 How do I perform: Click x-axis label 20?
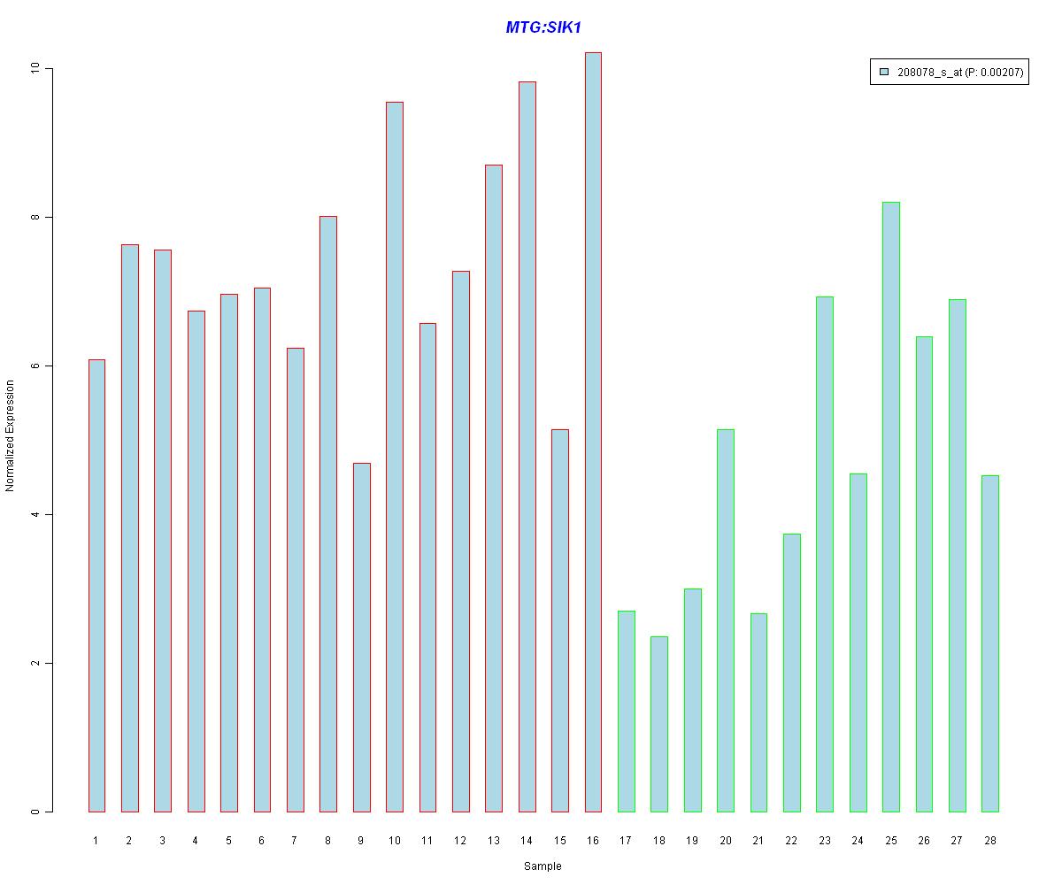[x=725, y=840]
